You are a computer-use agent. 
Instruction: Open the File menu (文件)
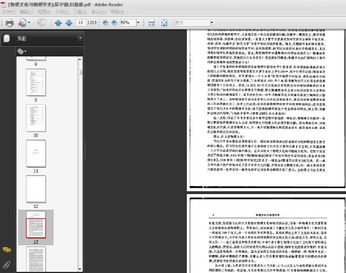9,12
